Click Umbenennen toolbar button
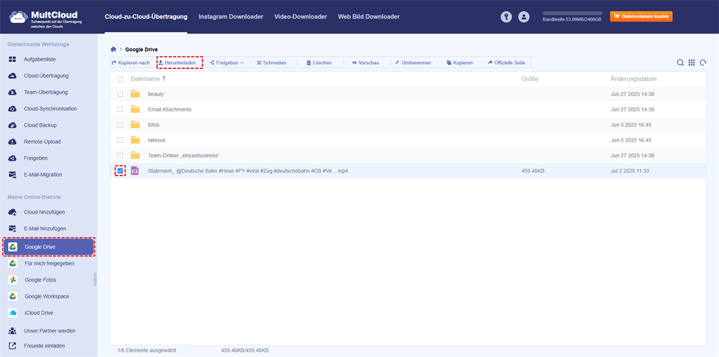Screen dimensions: 719x357 click(x=412, y=62)
